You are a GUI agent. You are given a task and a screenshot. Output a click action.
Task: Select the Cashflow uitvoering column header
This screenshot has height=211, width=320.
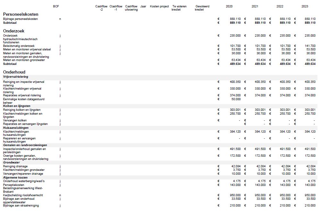coord(131,8)
